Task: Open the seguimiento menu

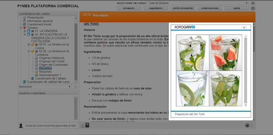Action: 156,8
